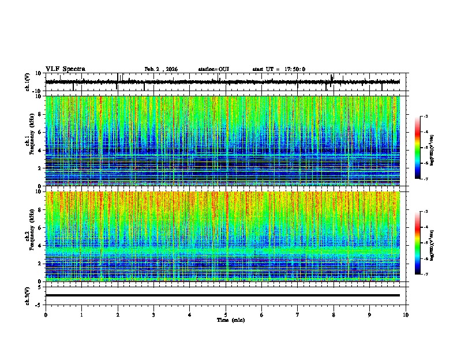Click time axis tick label "4"
The image size is (457, 353).
pyautogui.click(x=190, y=315)
